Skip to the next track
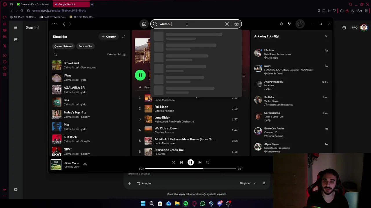Image resolution: width=371 pixels, height=208 pixels. [x=200, y=162]
